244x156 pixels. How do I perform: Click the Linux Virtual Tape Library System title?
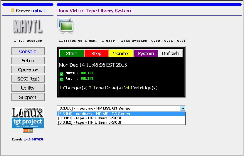click(93, 11)
